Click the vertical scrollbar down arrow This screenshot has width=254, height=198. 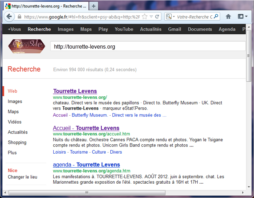[249, 187]
